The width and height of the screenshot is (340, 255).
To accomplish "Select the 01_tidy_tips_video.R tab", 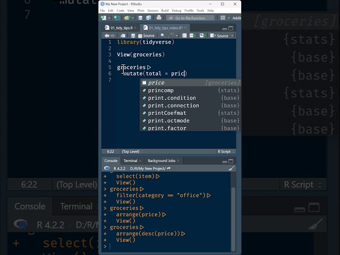I will click(166, 28).
